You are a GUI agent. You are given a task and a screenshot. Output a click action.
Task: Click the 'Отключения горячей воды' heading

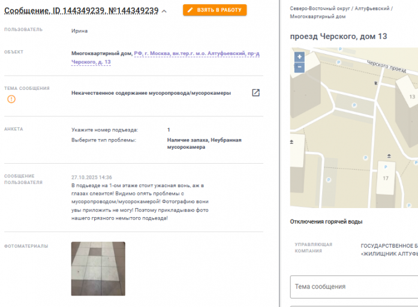(x=326, y=222)
